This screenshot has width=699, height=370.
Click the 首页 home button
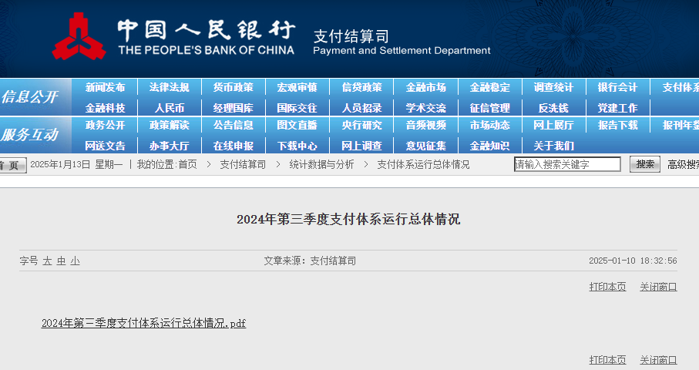click(x=12, y=166)
